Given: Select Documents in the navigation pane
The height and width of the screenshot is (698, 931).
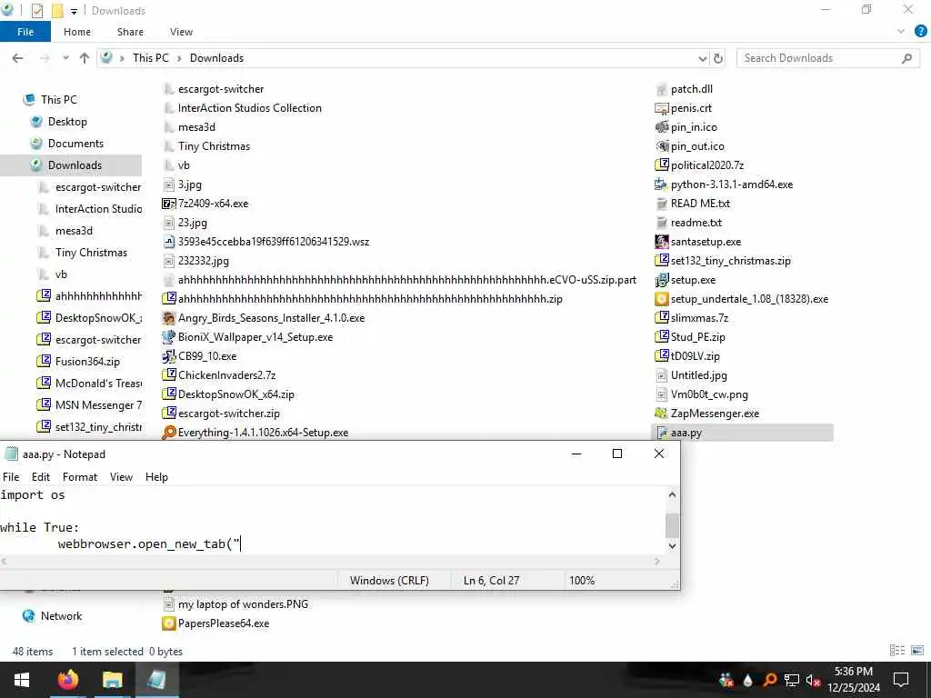Looking at the screenshot, I should (x=75, y=144).
